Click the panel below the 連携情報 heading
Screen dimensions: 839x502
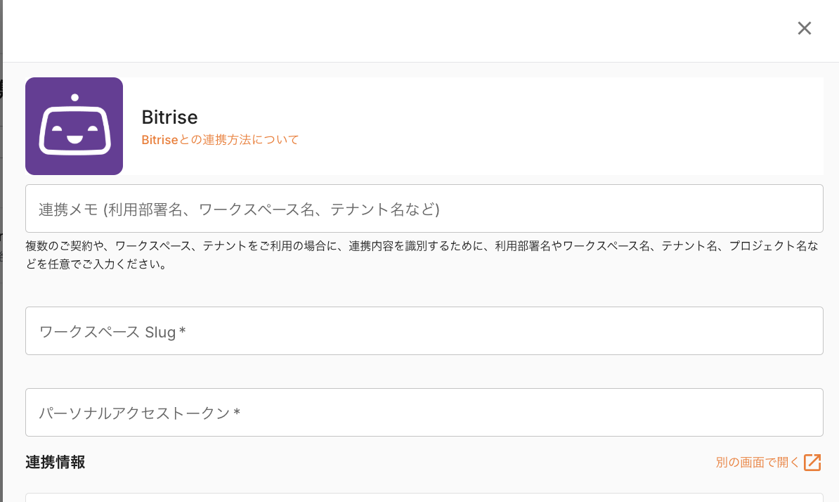424,498
